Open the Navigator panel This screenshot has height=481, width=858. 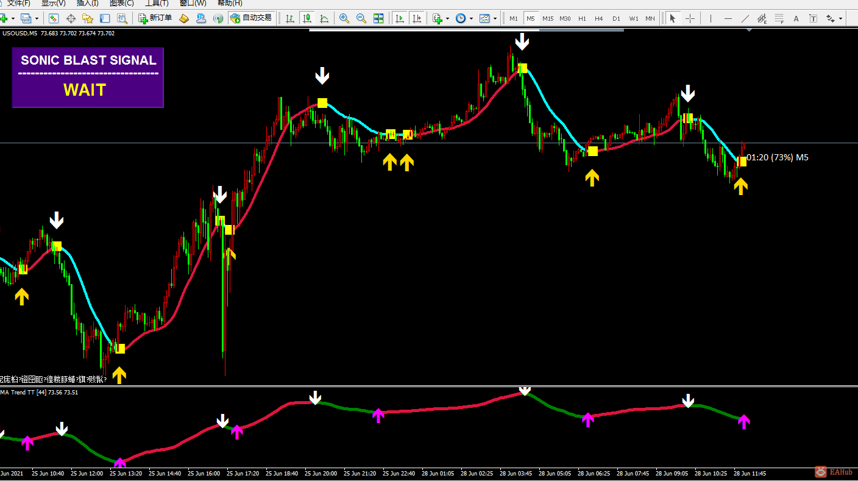click(x=88, y=18)
